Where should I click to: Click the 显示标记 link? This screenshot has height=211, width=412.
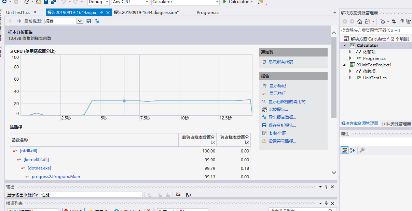(x=278, y=86)
